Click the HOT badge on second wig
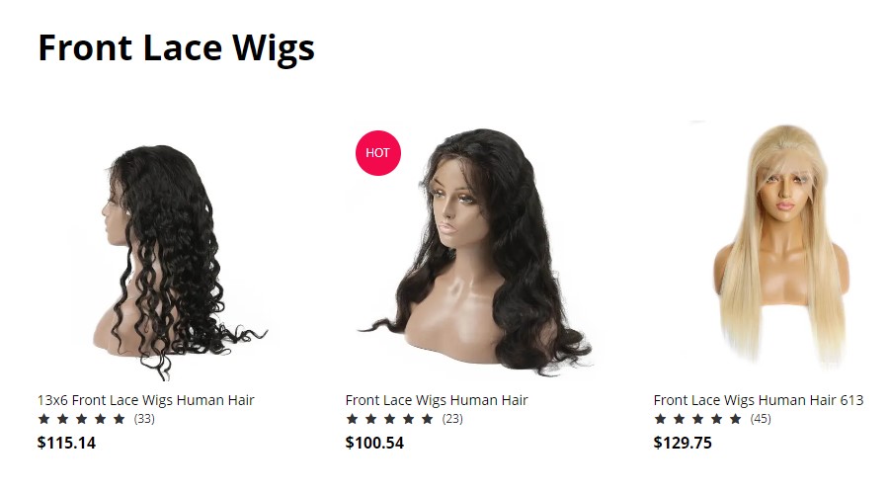The width and height of the screenshot is (889, 493). point(377,152)
